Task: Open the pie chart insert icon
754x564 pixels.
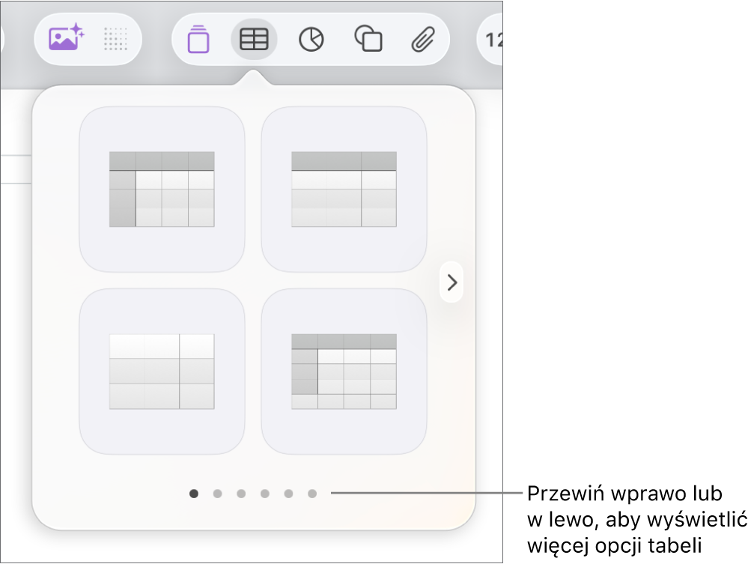Action: pos(311,40)
